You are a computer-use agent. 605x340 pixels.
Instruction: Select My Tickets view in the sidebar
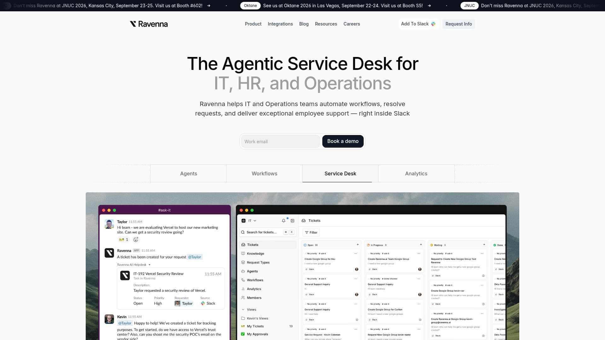tap(267, 326)
